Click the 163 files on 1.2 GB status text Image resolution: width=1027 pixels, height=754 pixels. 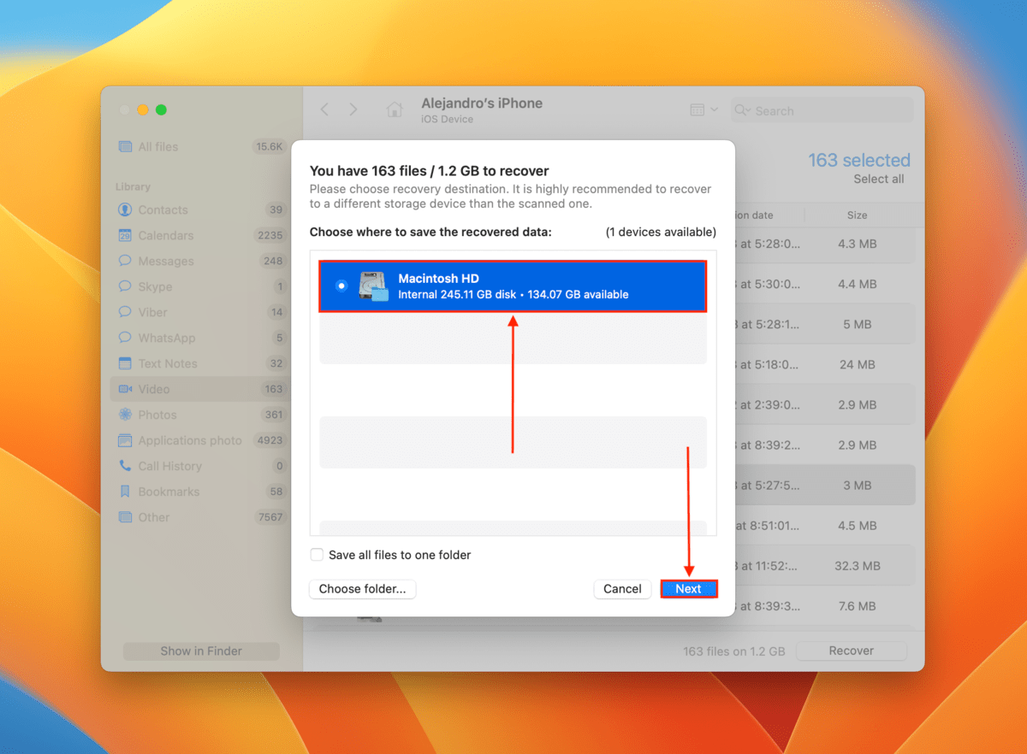click(733, 651)
